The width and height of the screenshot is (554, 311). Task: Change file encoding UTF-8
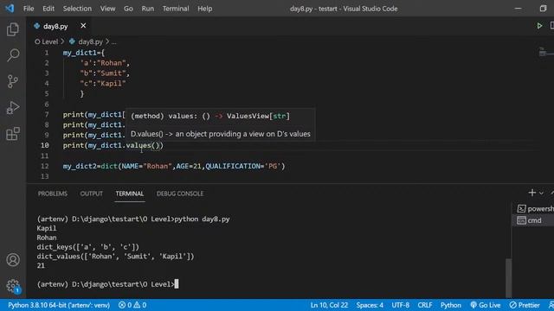(x=400, y=305)
